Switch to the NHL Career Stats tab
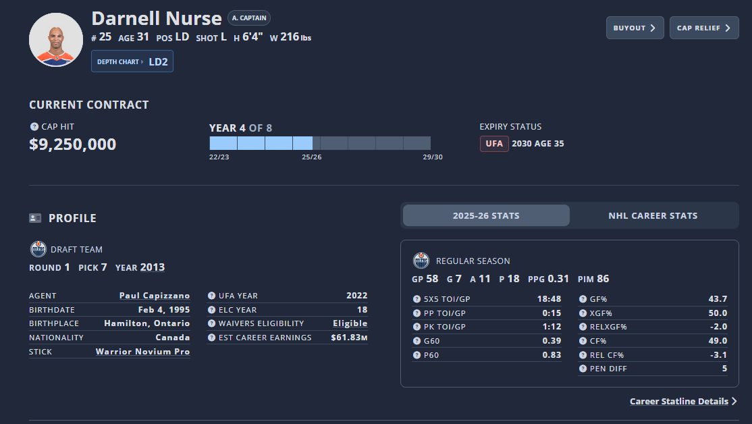This screenshot has height=424, width=752. [x=653, y=215]
